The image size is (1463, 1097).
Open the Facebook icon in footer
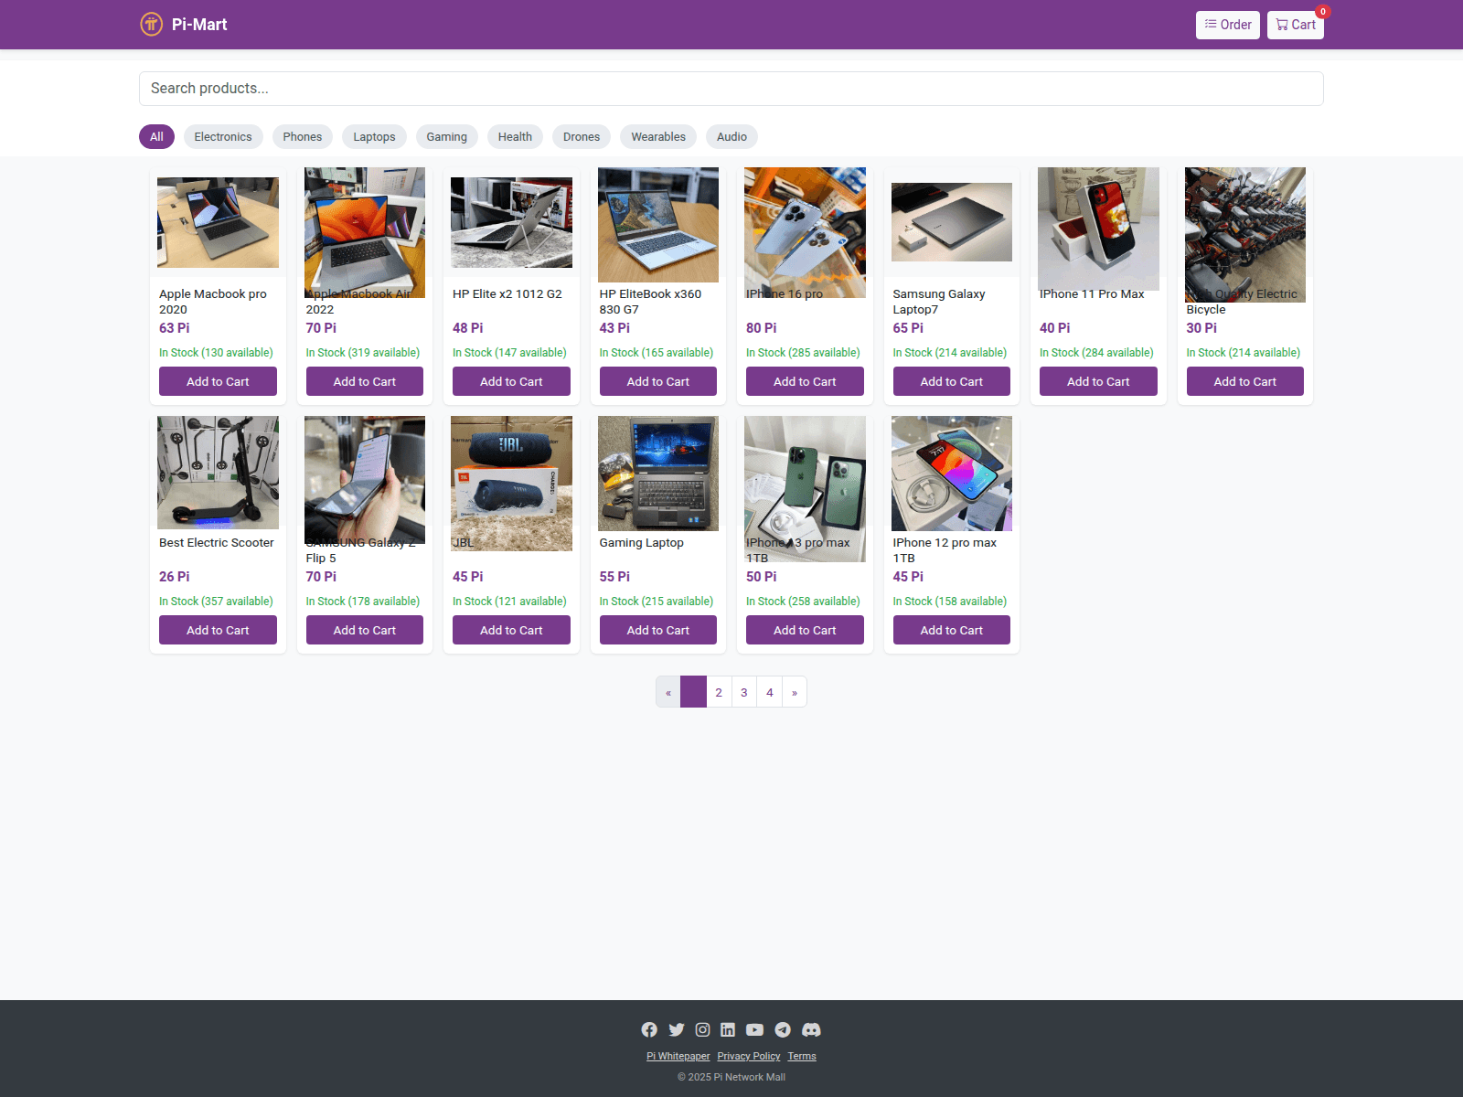click(x=649, y=1029)
